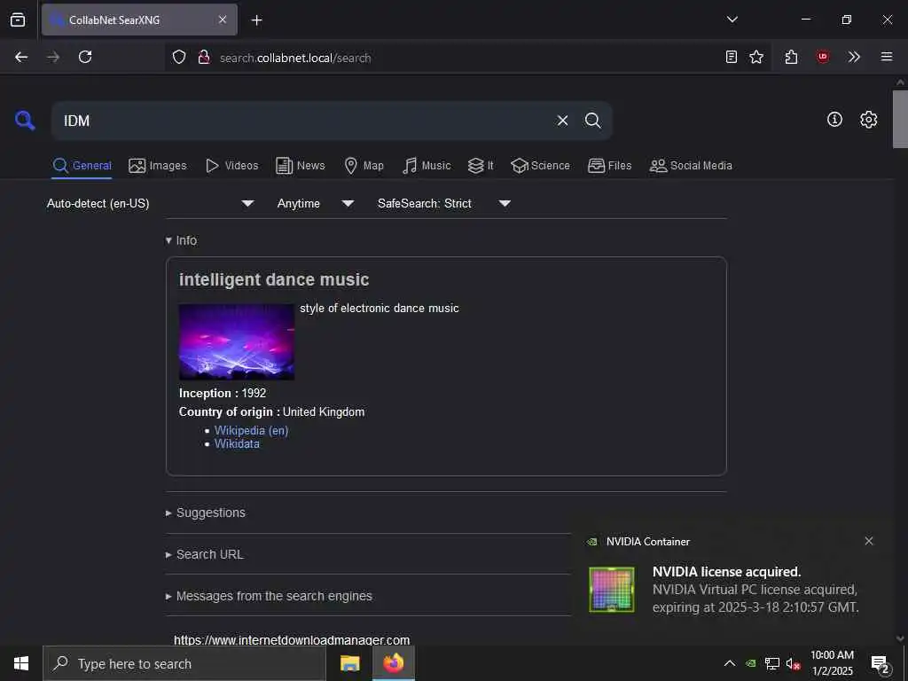Switch to Science tab
Screen dimensions: 908x681
(540, 166)
